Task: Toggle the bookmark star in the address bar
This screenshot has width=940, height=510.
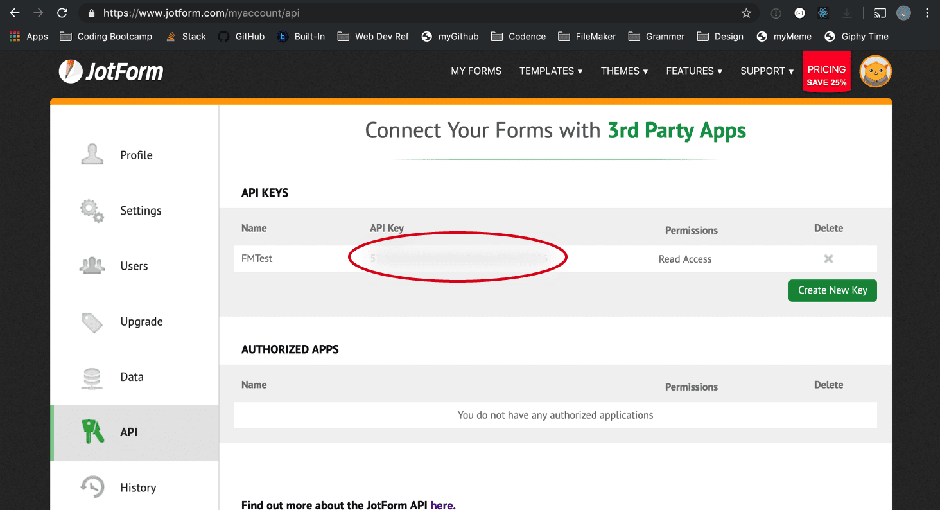Action: click(x=746, y=13)
